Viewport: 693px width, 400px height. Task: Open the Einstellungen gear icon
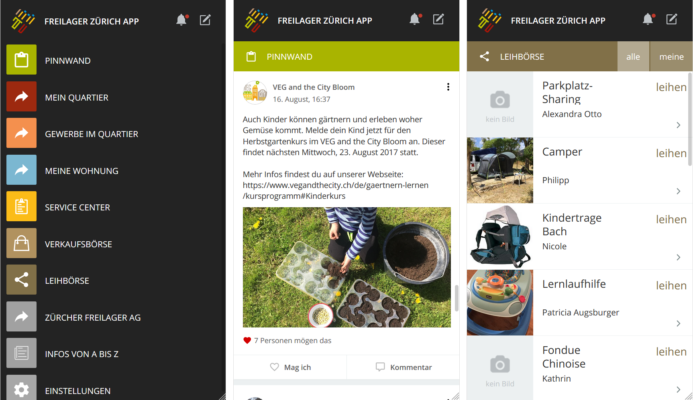click(21, 388)
